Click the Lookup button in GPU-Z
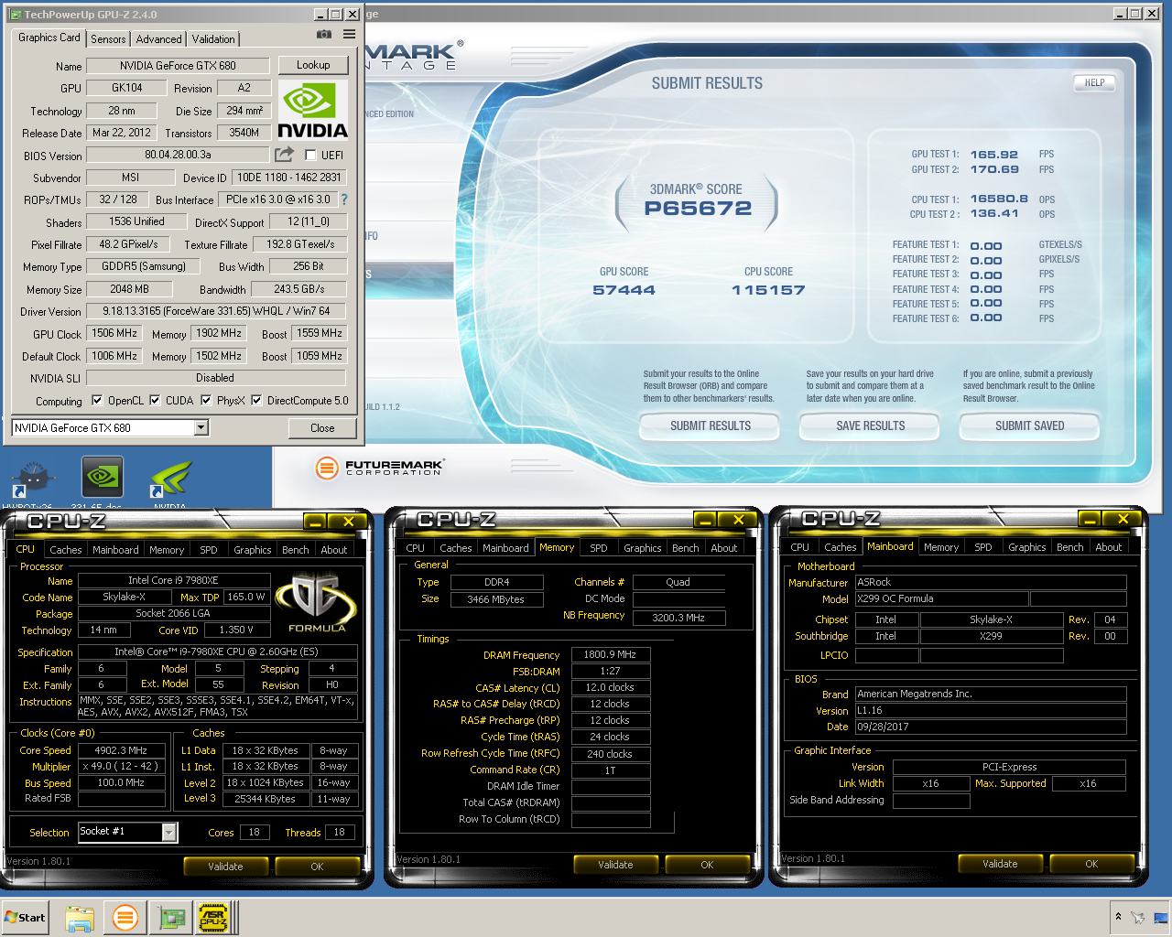This screenshot has width=1172, height=937. pyautogui.click(x=313, y=65)
